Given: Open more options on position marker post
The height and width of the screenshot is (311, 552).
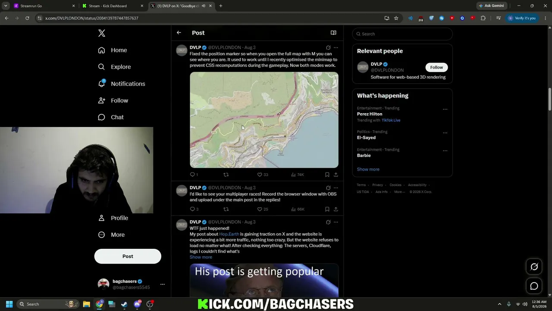Looking at the screenshot, I should [336, 48].
